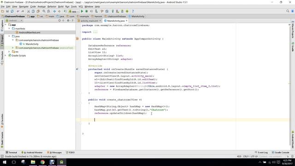Click the hide project panel icon
This screenshot has width=295, height=166.
coord(73,20)
